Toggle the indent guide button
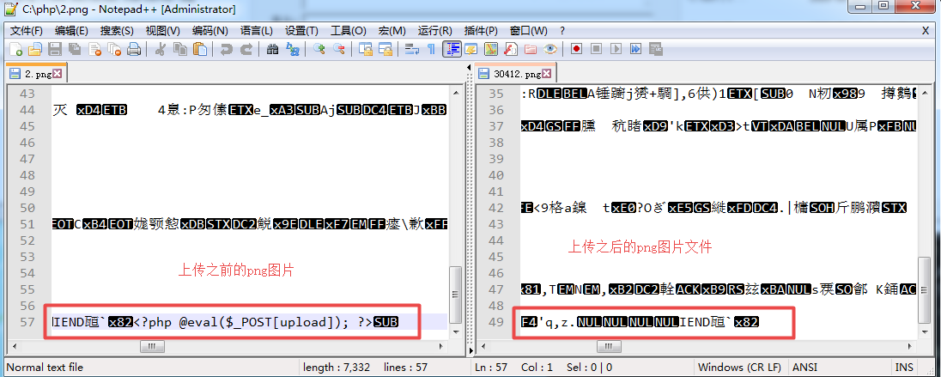This screenshot has width=941, height=377. tap(452, 49)
